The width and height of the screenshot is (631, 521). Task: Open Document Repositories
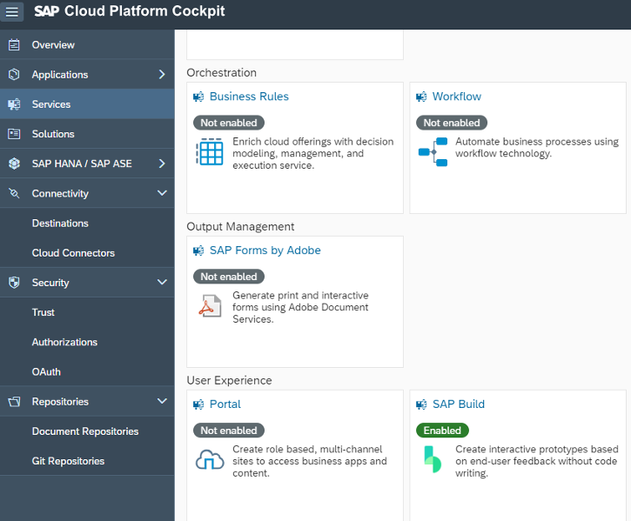pyautogui.click(x=87, y=431)
